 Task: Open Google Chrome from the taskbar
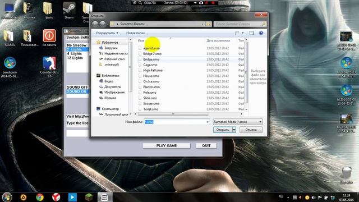point(40,197)
